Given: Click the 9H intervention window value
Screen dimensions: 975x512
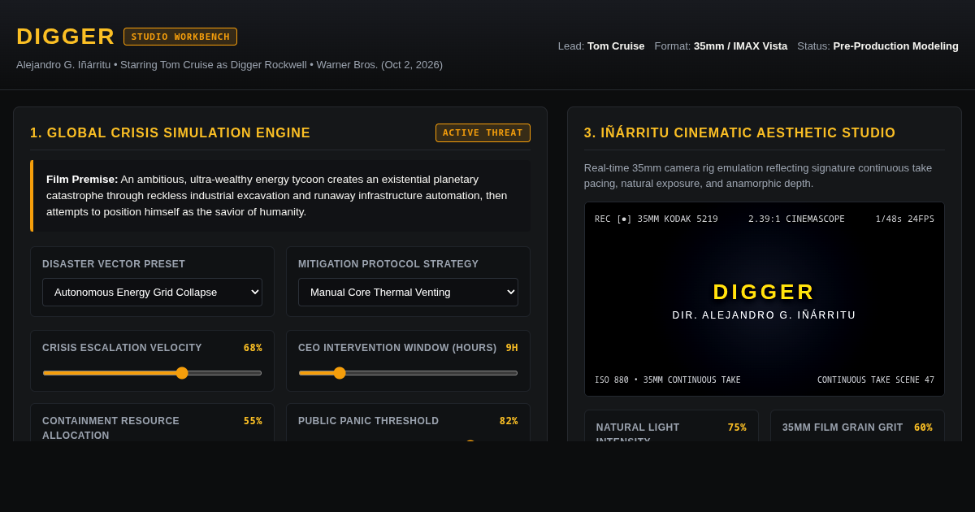Looking at the screenshot, I should pos(512,348).
